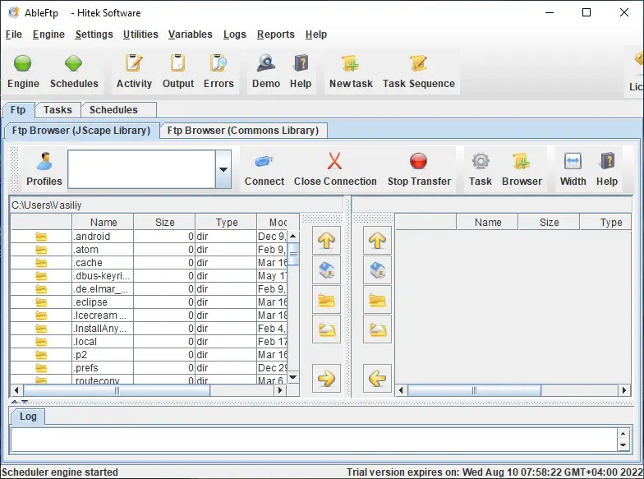The height and width of the screenshot is (479, 644).
Task: Select the Ftp tab
Action: coord(18,110)
